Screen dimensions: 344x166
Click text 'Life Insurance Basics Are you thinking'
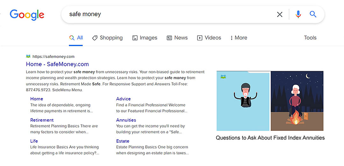[64, 147]
